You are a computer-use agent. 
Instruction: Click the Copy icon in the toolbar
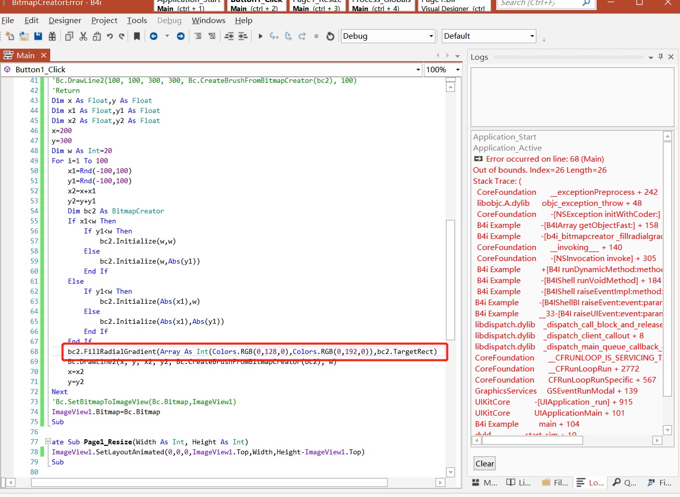(x=69, y=36)
